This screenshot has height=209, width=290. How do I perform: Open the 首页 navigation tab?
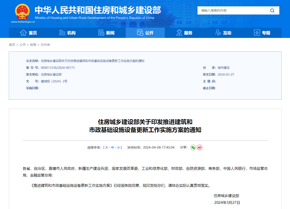pos(28,33)
